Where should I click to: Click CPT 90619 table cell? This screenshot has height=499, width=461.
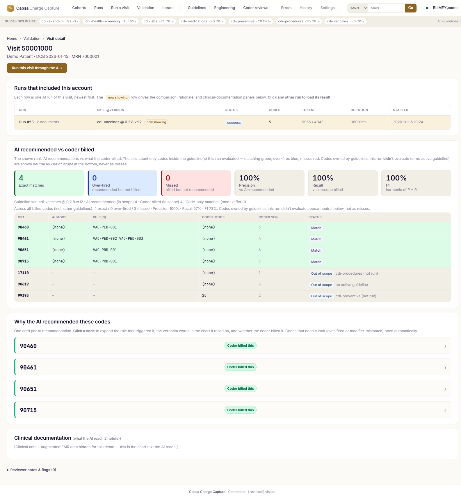(23, 284)
